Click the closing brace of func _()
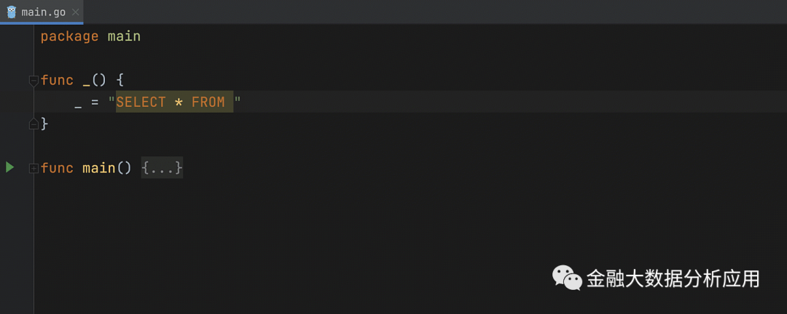The height and width of the screenshot is (314, 787). coord(44,124)
